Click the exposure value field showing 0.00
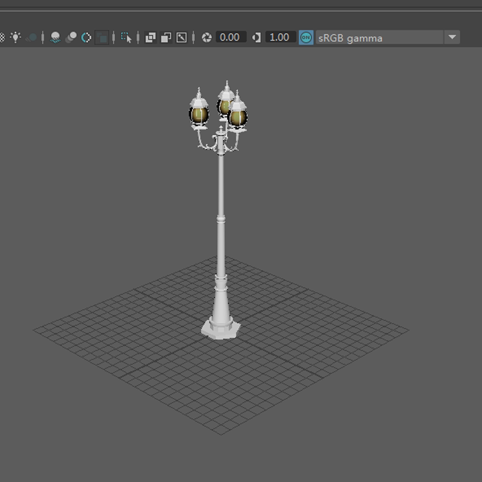This screenshot has width=482, height=482. coord(231,37)
